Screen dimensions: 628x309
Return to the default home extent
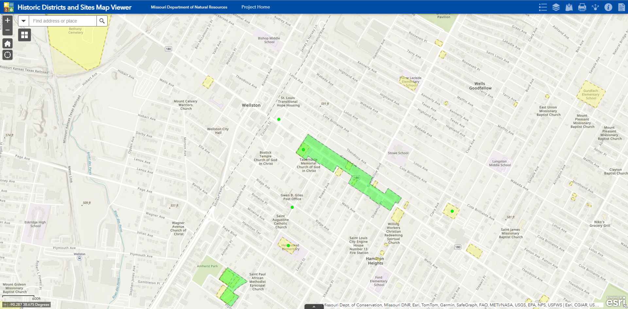tap(8, 44)
